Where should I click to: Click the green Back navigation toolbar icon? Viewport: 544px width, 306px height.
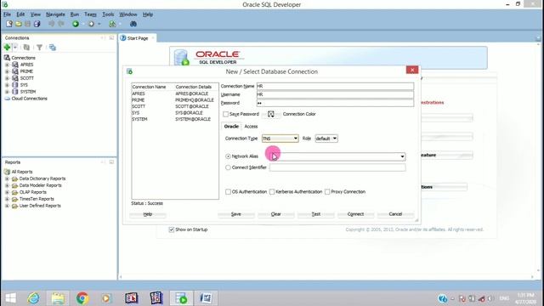[76, 24]
